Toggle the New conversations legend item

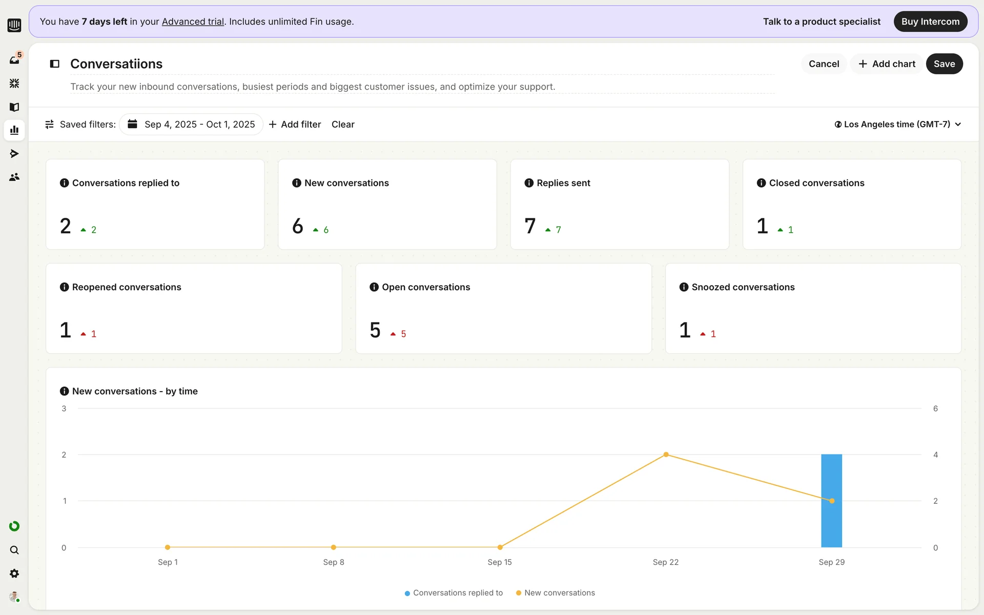point(556,593)
